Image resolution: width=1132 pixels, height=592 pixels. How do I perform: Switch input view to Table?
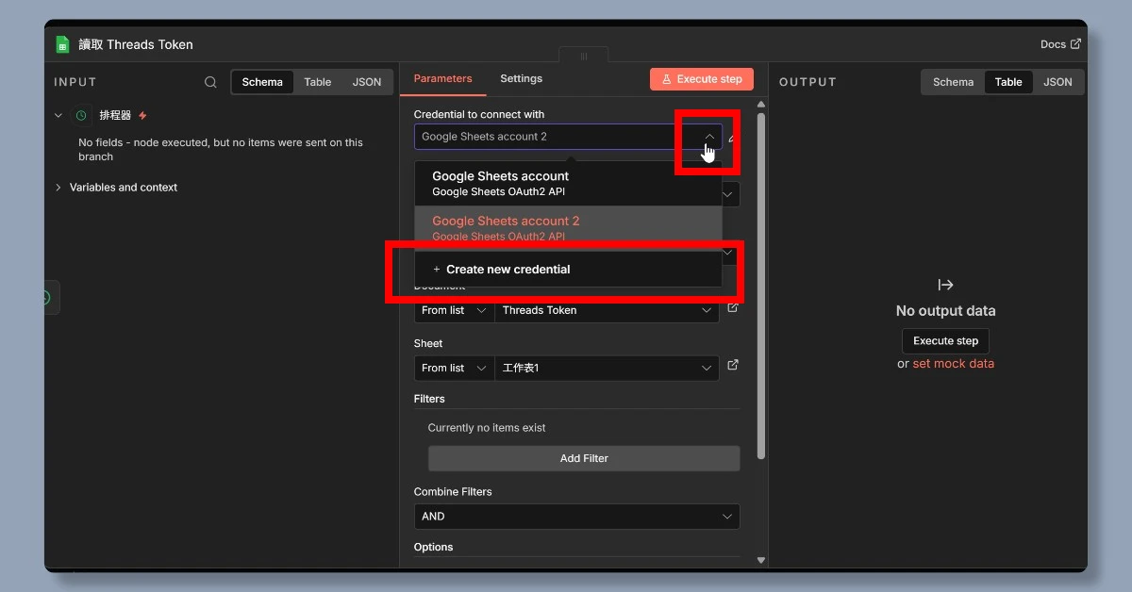(318, 82)
